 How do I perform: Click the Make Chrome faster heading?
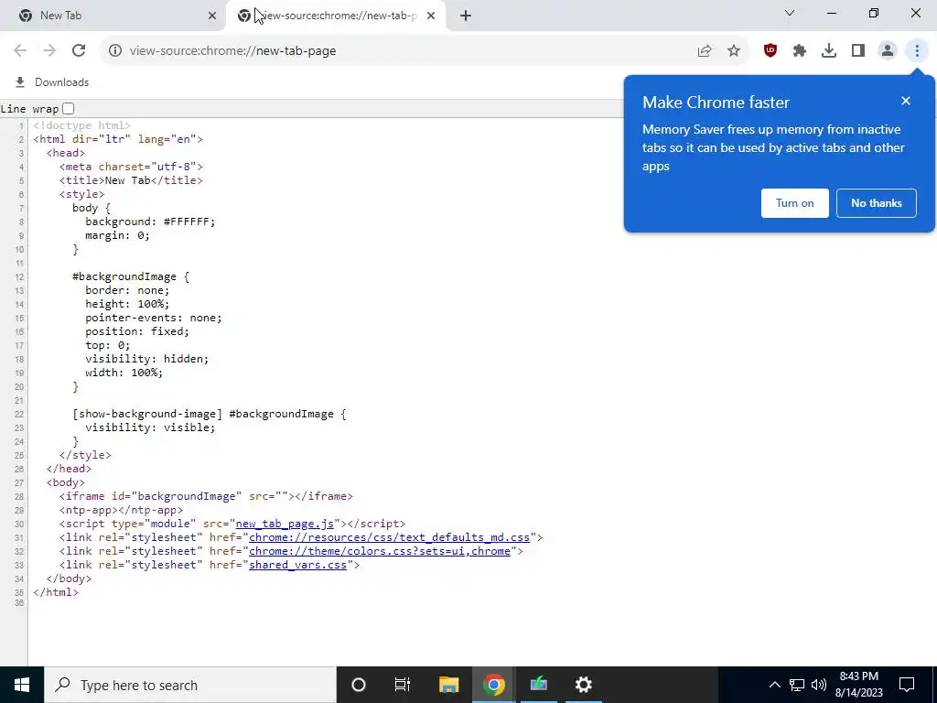point(716,103)
